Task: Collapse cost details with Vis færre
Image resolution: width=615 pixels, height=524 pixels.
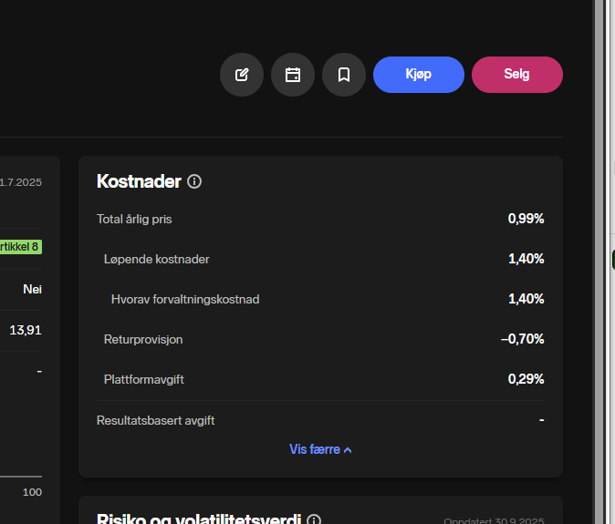Action: [x=320, y=449]
